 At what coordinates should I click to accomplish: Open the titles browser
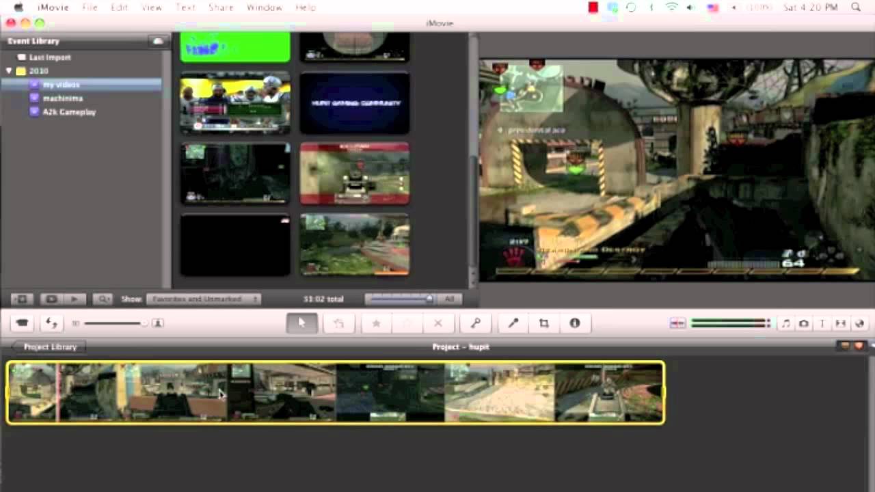(x=822, y=323)
